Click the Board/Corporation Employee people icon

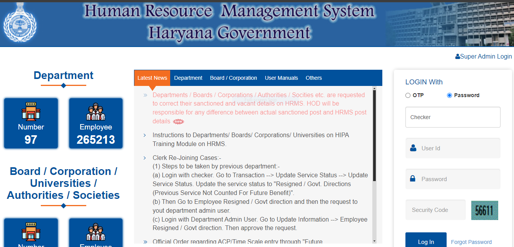coord(96,232)
